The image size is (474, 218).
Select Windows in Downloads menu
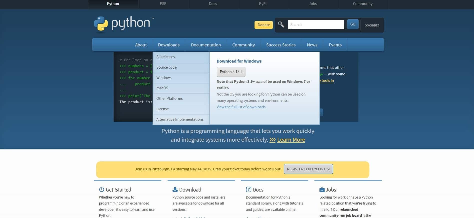click(x=181, y=78)
